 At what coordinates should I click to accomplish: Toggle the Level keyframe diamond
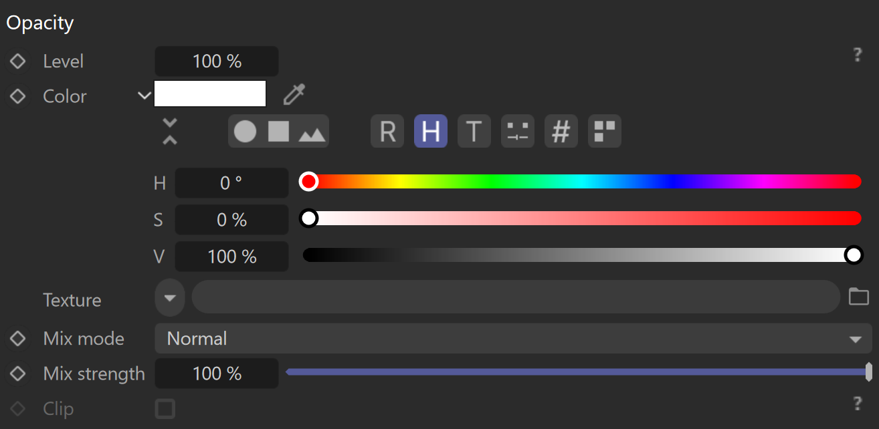click(x=18, y=61)
